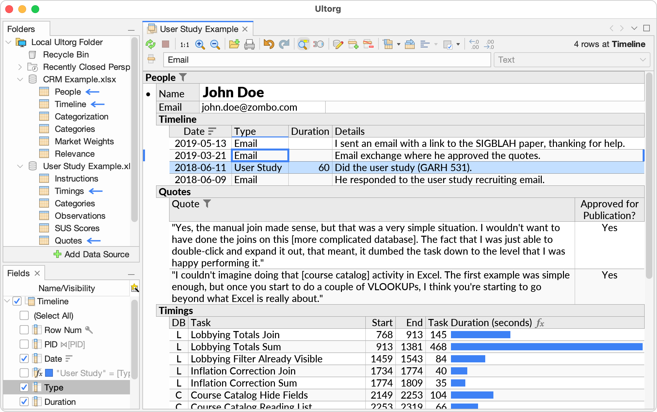The width and height of the screenshot is (657, 412).
Task: Click the undo arrow icon
Action: 268,44
